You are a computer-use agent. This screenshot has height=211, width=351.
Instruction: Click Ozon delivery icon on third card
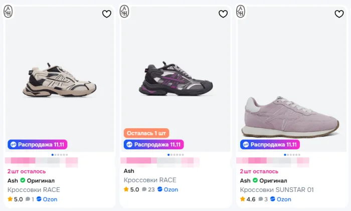(x=273, y=199)
